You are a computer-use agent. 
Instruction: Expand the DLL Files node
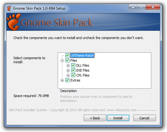68,65
